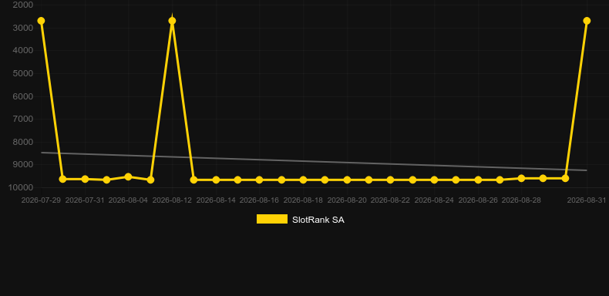Select the data point above 2026-08-22
Viewport: 609px width, 296px height.
(x=390, y=180)
